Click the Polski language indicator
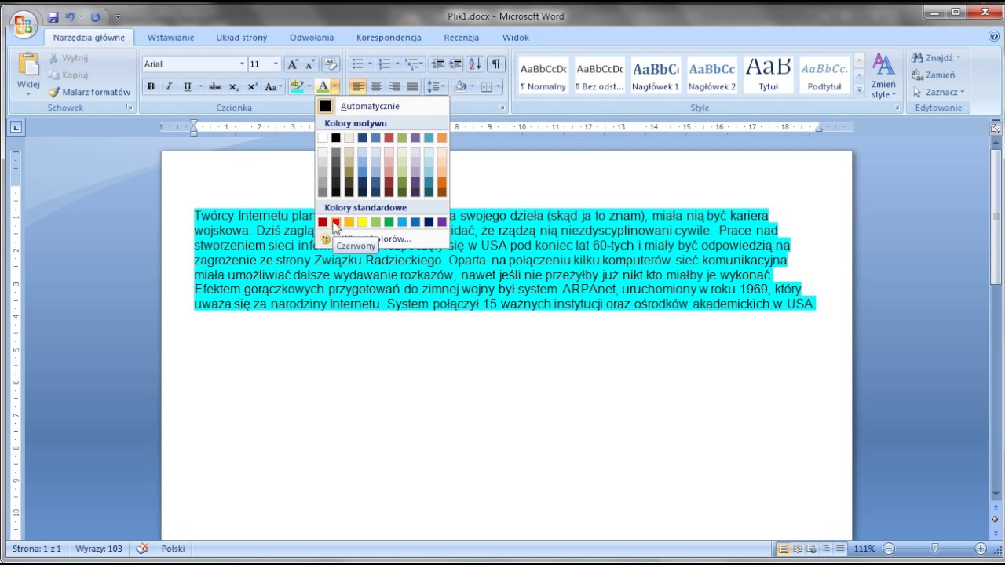Image resolution: width=1005 pixels, height=565 pixels. [x=173, y=549]
